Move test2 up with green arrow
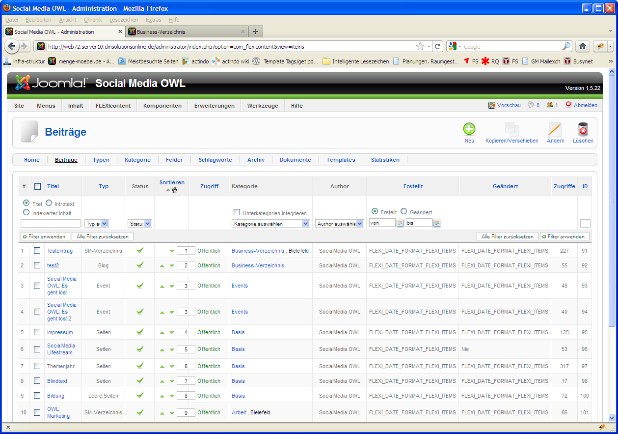The width and height of the screenshot is (618, 434). (x=162, y=266)
